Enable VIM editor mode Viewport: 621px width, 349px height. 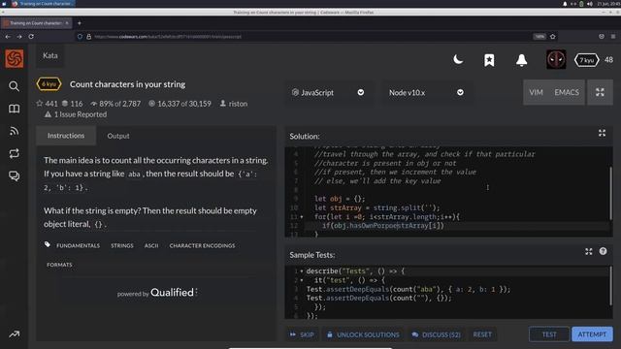click(x=536, y=92)
